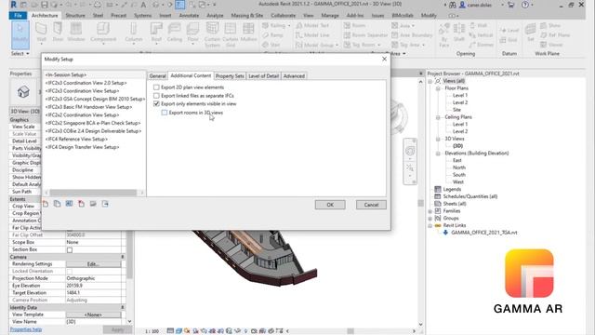Screen dimensions: 595x335
Task: Enable Export linked files as separate IFCs
Action: [x=156, y=96]
